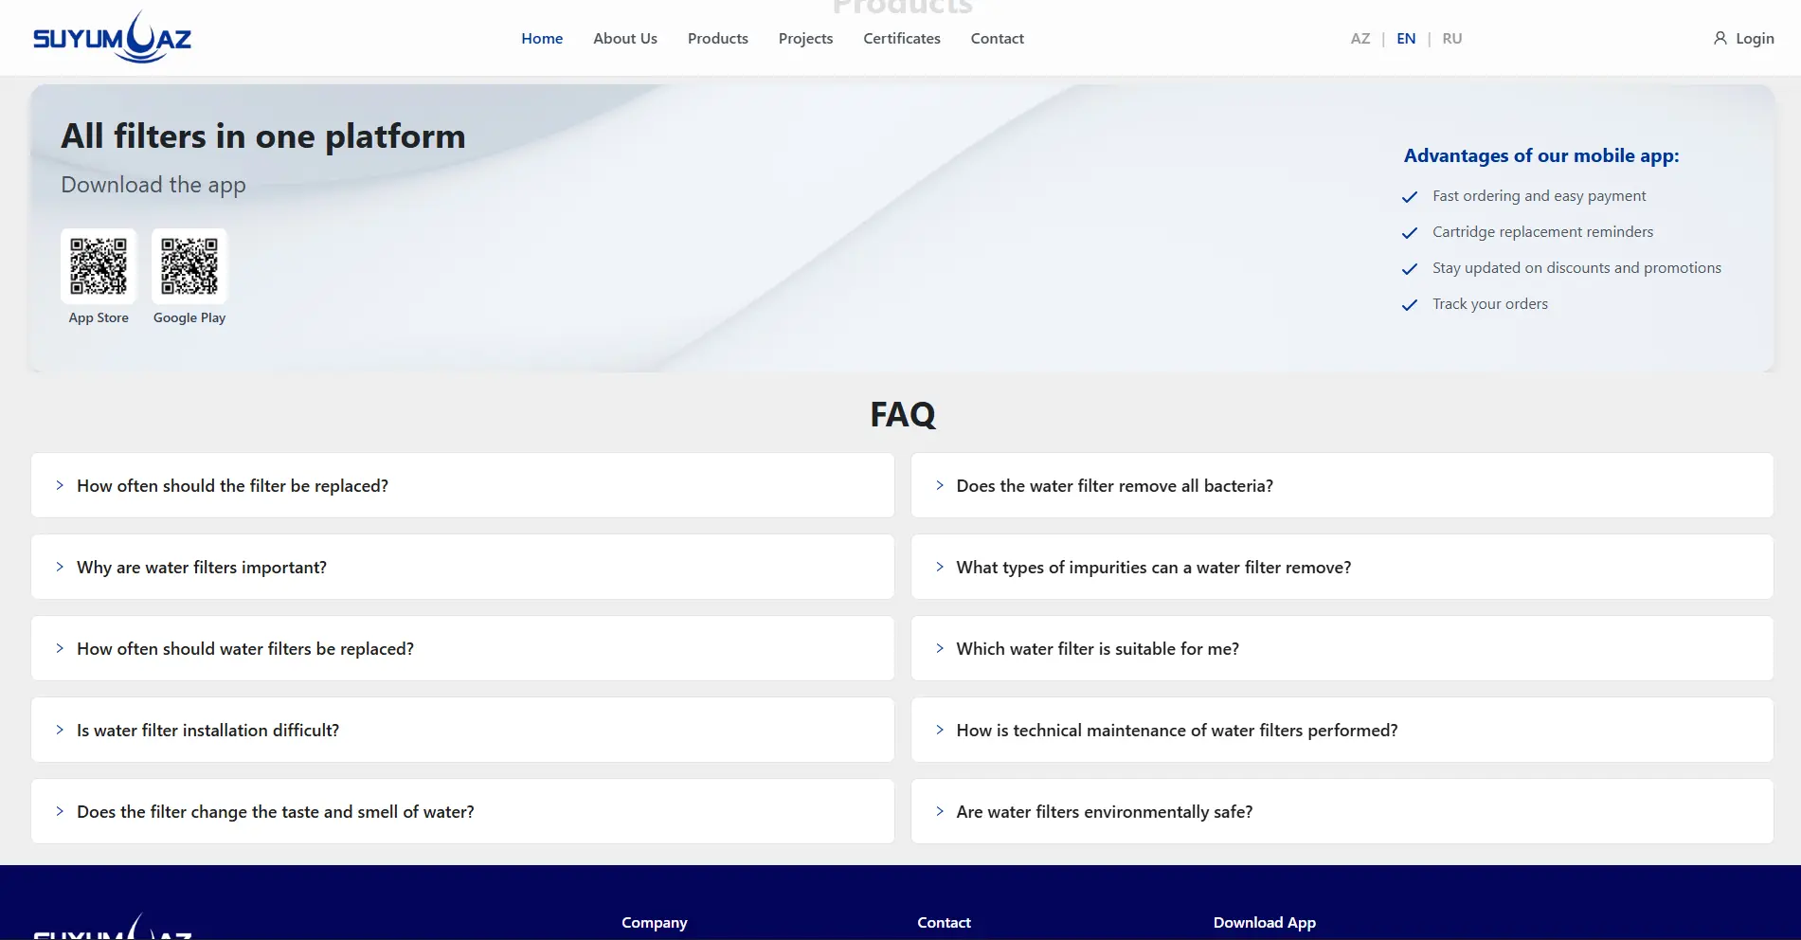Click checkmark next to Stay updated on discounts
The height and width of the screenshot is (940, 1801).
1410,269
